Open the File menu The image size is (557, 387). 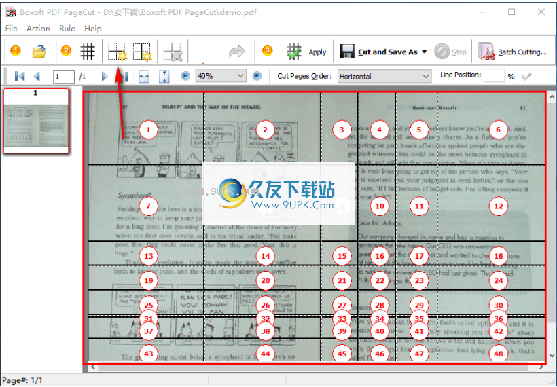[x=12, y=29]
